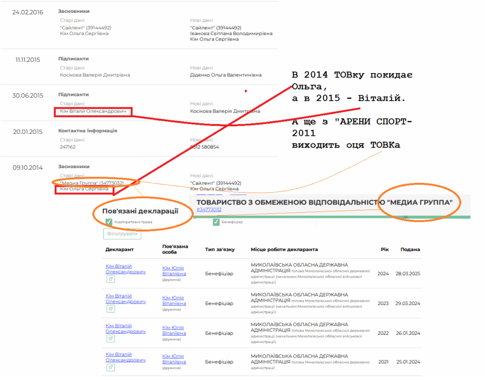Open external link icon in 2022 declaration row
Screen dimensions: 486x377
pos(110,339)
